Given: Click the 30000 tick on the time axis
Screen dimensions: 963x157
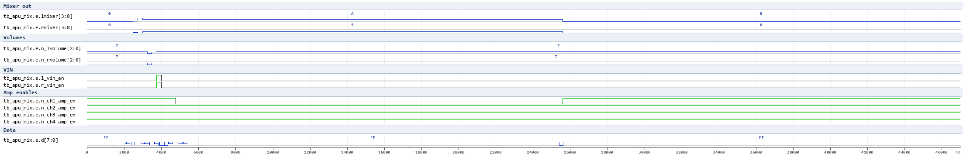Looking at the screenshot, I should (x=644, y=152).
